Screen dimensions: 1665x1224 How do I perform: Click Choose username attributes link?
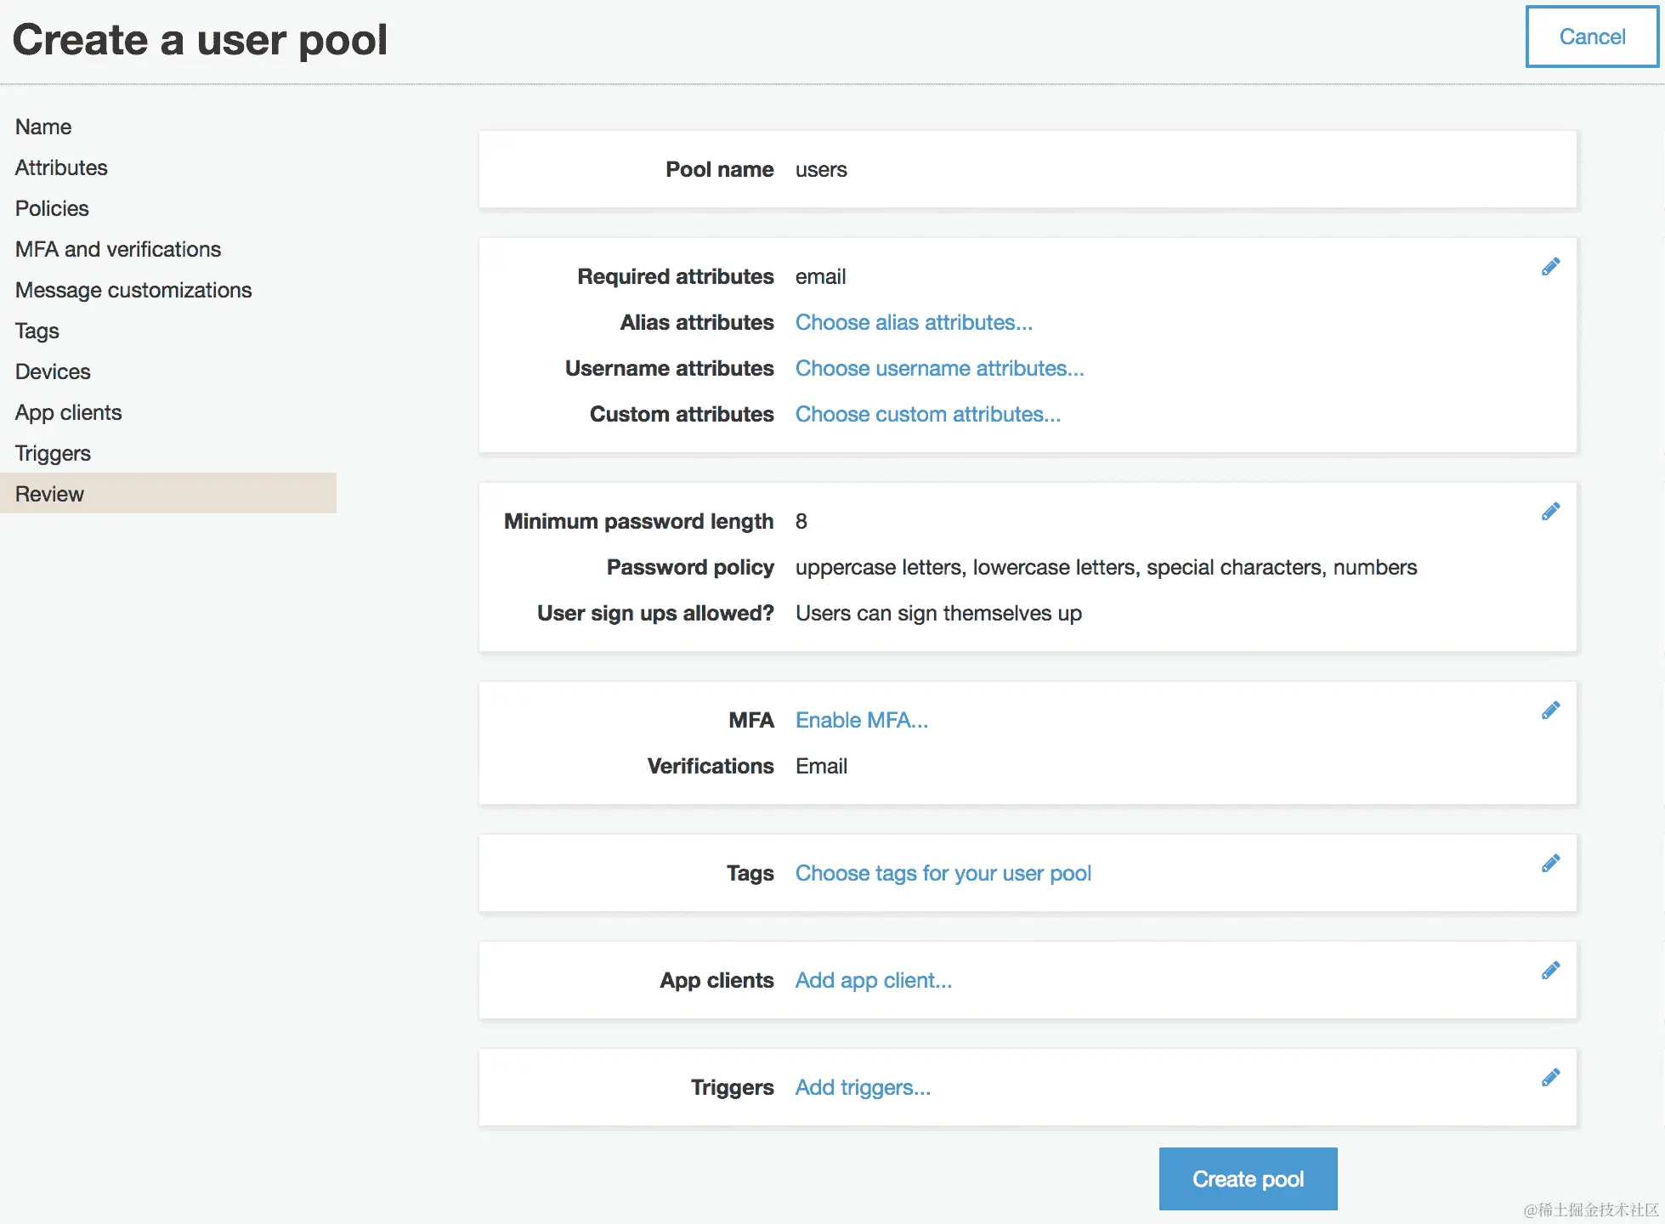coord(939,369)
